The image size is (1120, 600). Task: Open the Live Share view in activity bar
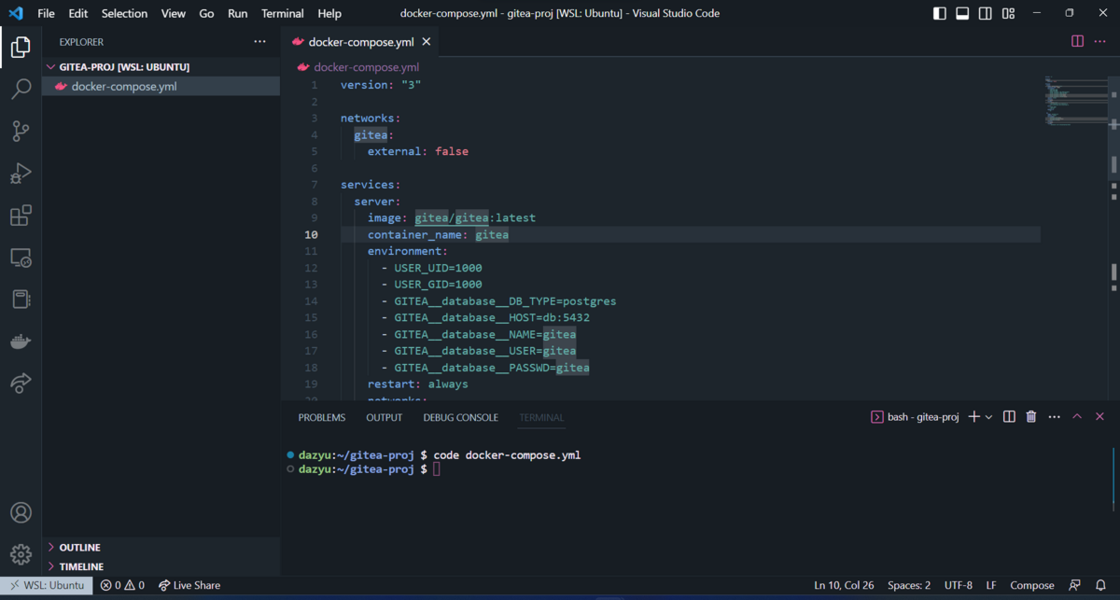pos(21,383)
